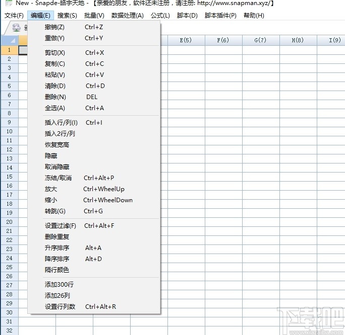Choose 隐藏 hide option
The image size is (345, 335).
(x=94, y=156)
